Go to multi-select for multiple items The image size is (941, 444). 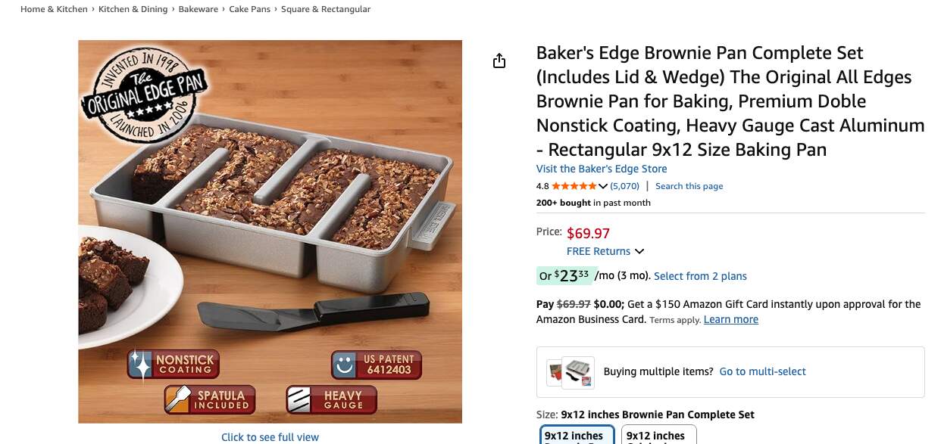click(x=762, y=371)
